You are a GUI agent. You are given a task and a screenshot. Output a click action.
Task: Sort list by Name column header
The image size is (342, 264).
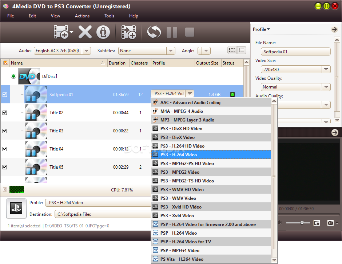(x=58, y=63)
